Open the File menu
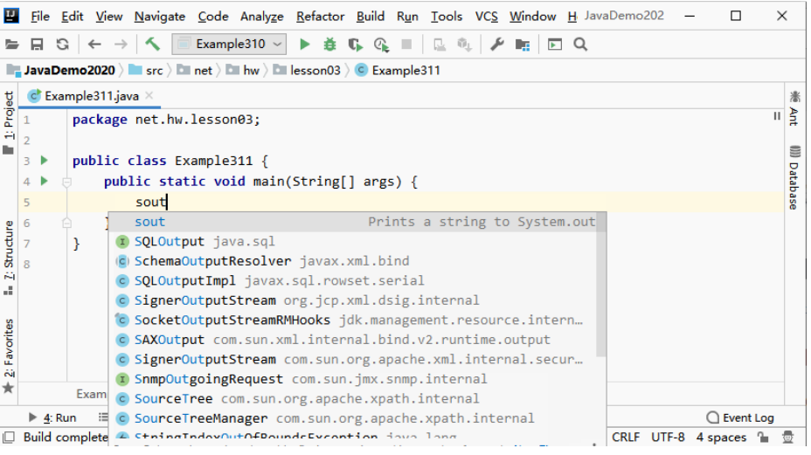 [x=40, y=17]
